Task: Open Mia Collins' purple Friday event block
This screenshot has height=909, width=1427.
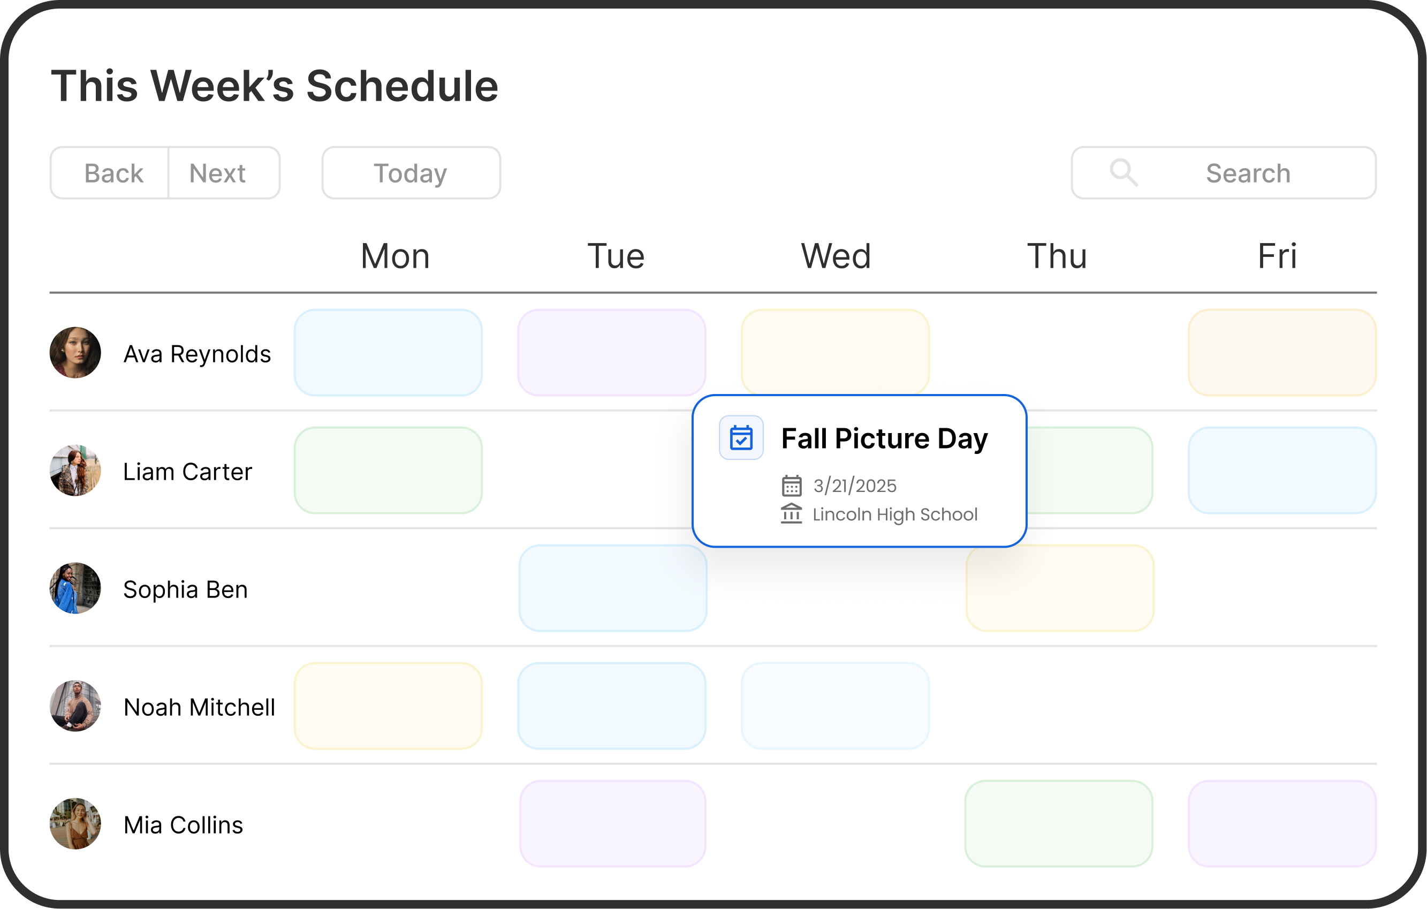Action: pyautogui.click(x=1282, y=824)
